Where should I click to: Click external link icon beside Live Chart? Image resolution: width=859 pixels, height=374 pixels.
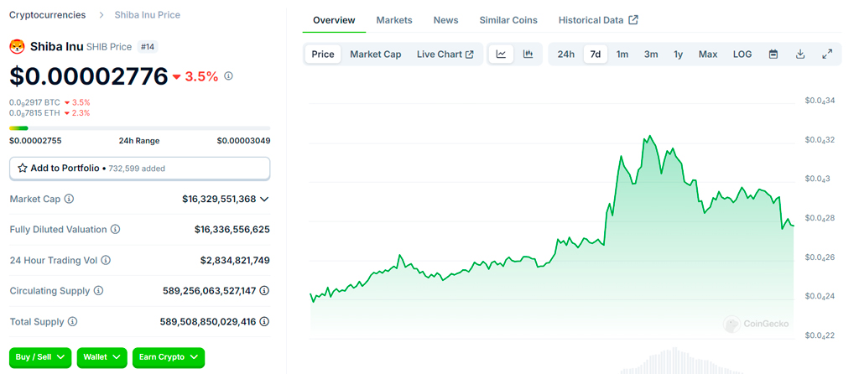point(470,55)
